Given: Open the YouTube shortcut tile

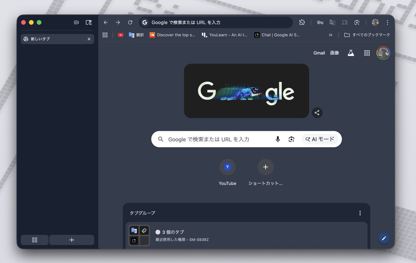Looking at the screenshot, I should click(x=227, y=173).
